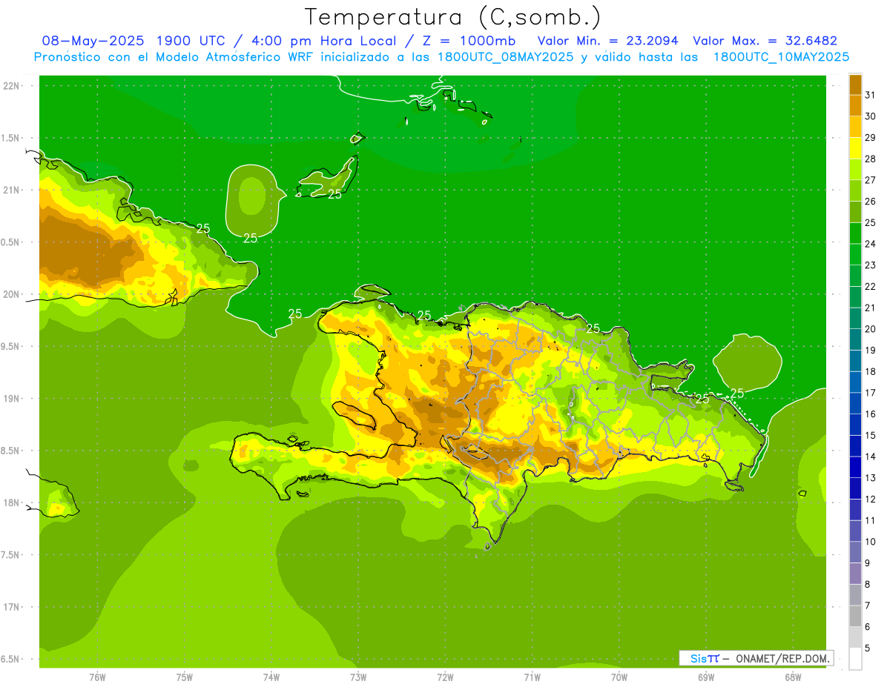The height and width of the screenshot is (687, 890).
Task: Click the yellow swatch between 28 and 29
Action: pyautogui.click(x=855, y=147)
